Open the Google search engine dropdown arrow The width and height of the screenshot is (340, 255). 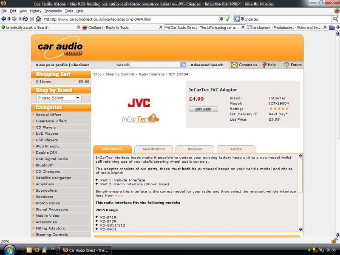(242, 19)
